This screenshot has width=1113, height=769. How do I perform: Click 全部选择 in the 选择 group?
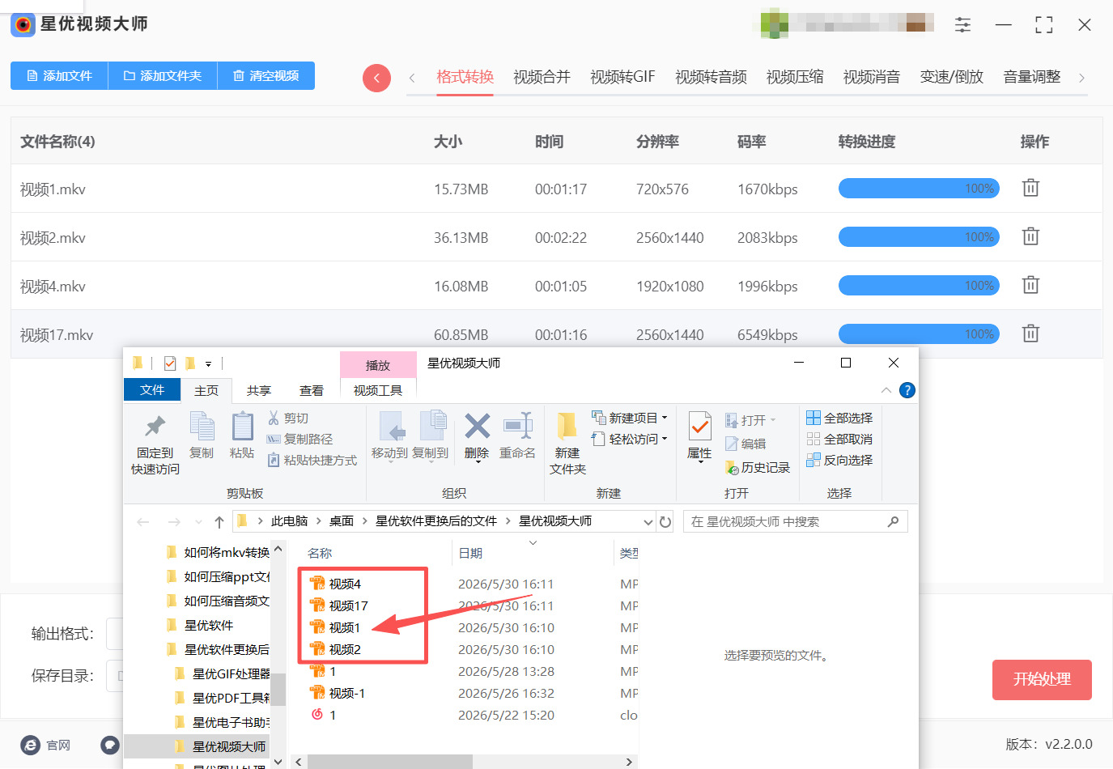pyautogui.click(x=839, y=418)
